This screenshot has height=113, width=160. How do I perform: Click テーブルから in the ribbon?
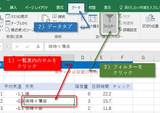pyautogui.click(x=16, y=23)
